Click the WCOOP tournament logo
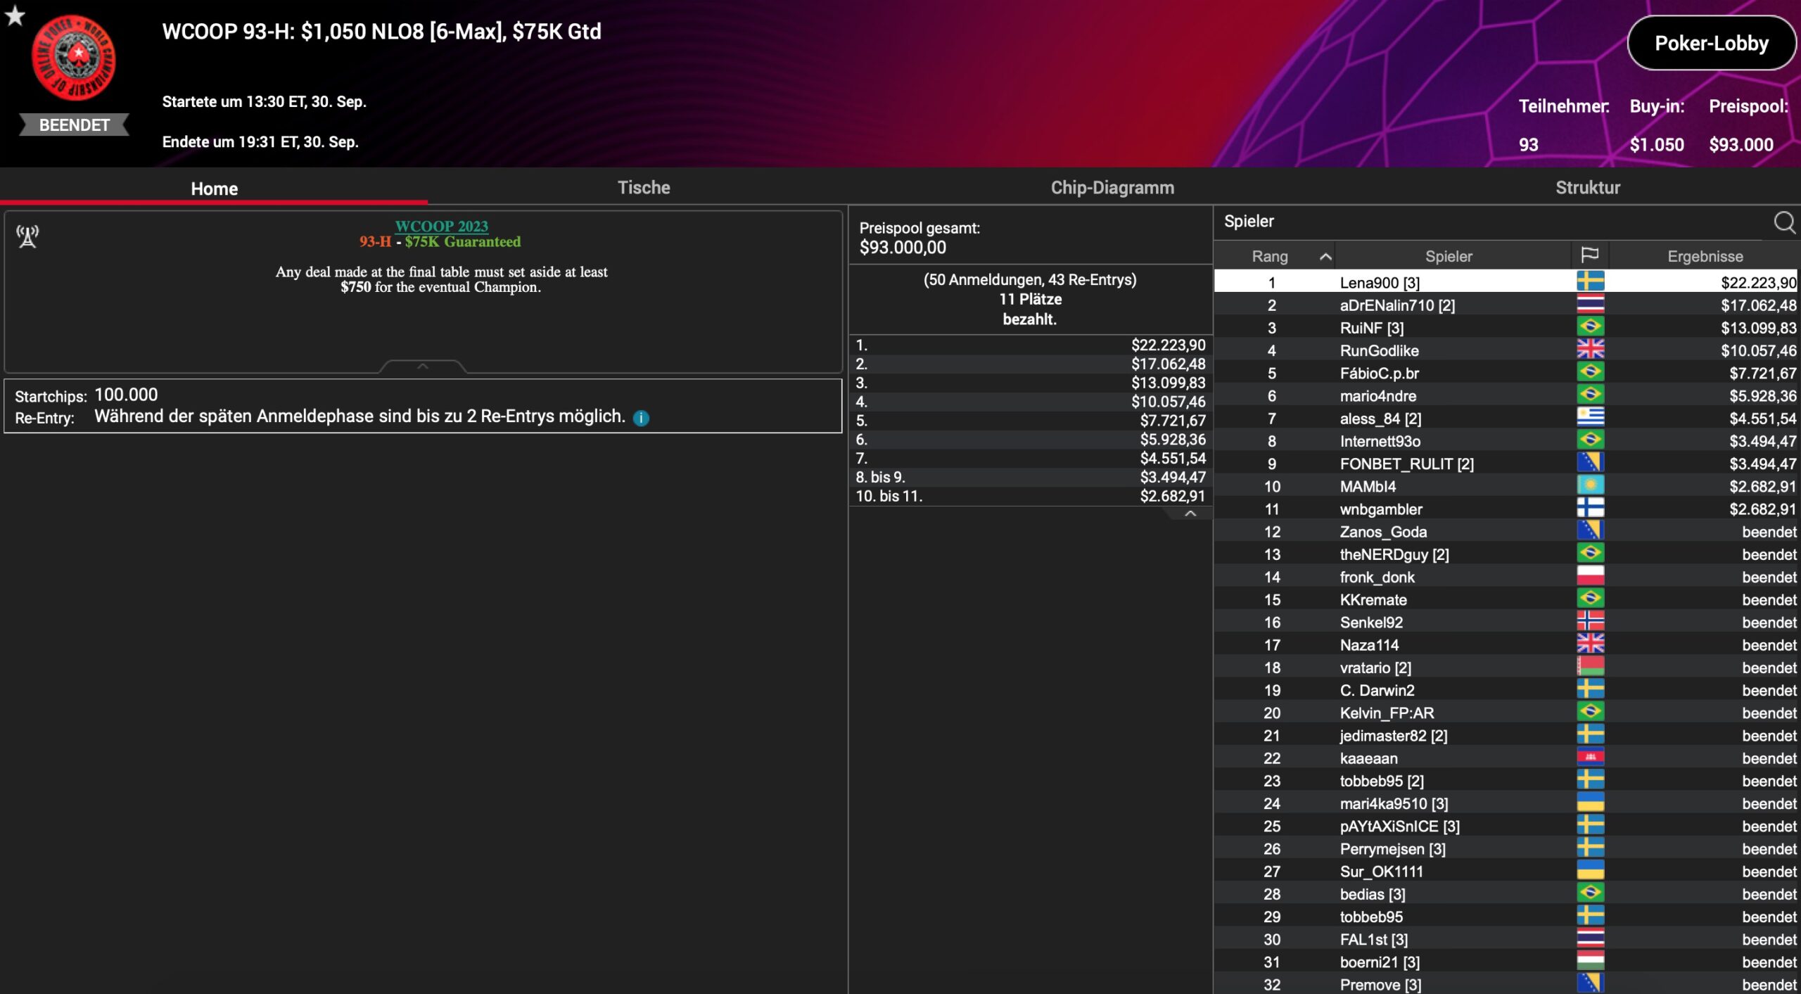The image size is (1801, 994). (x=74, y=58)
